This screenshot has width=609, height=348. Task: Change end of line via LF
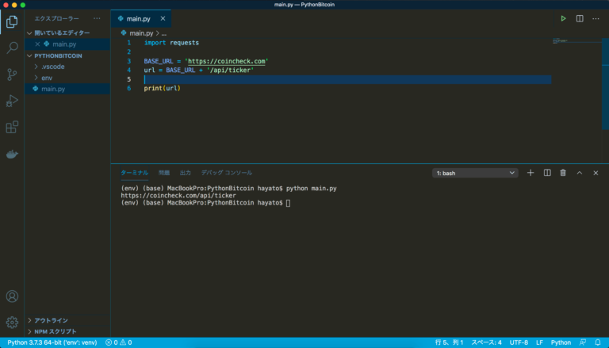coord(539,342)
